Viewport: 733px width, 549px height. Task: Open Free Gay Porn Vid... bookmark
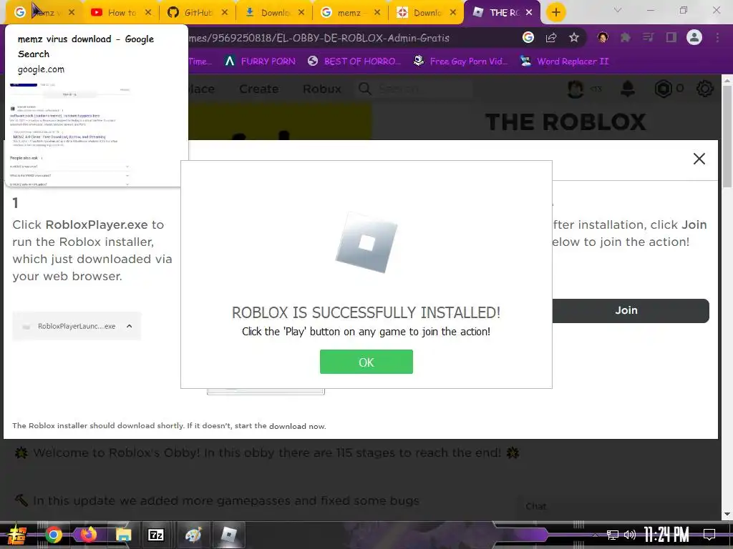(461, 61)
